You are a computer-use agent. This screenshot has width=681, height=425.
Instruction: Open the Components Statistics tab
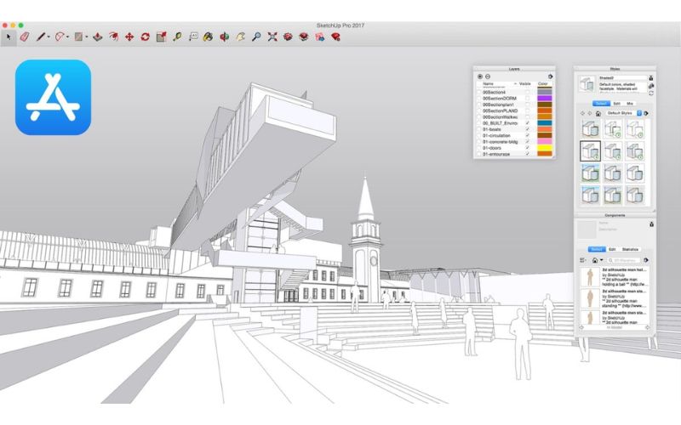point(630,249)
